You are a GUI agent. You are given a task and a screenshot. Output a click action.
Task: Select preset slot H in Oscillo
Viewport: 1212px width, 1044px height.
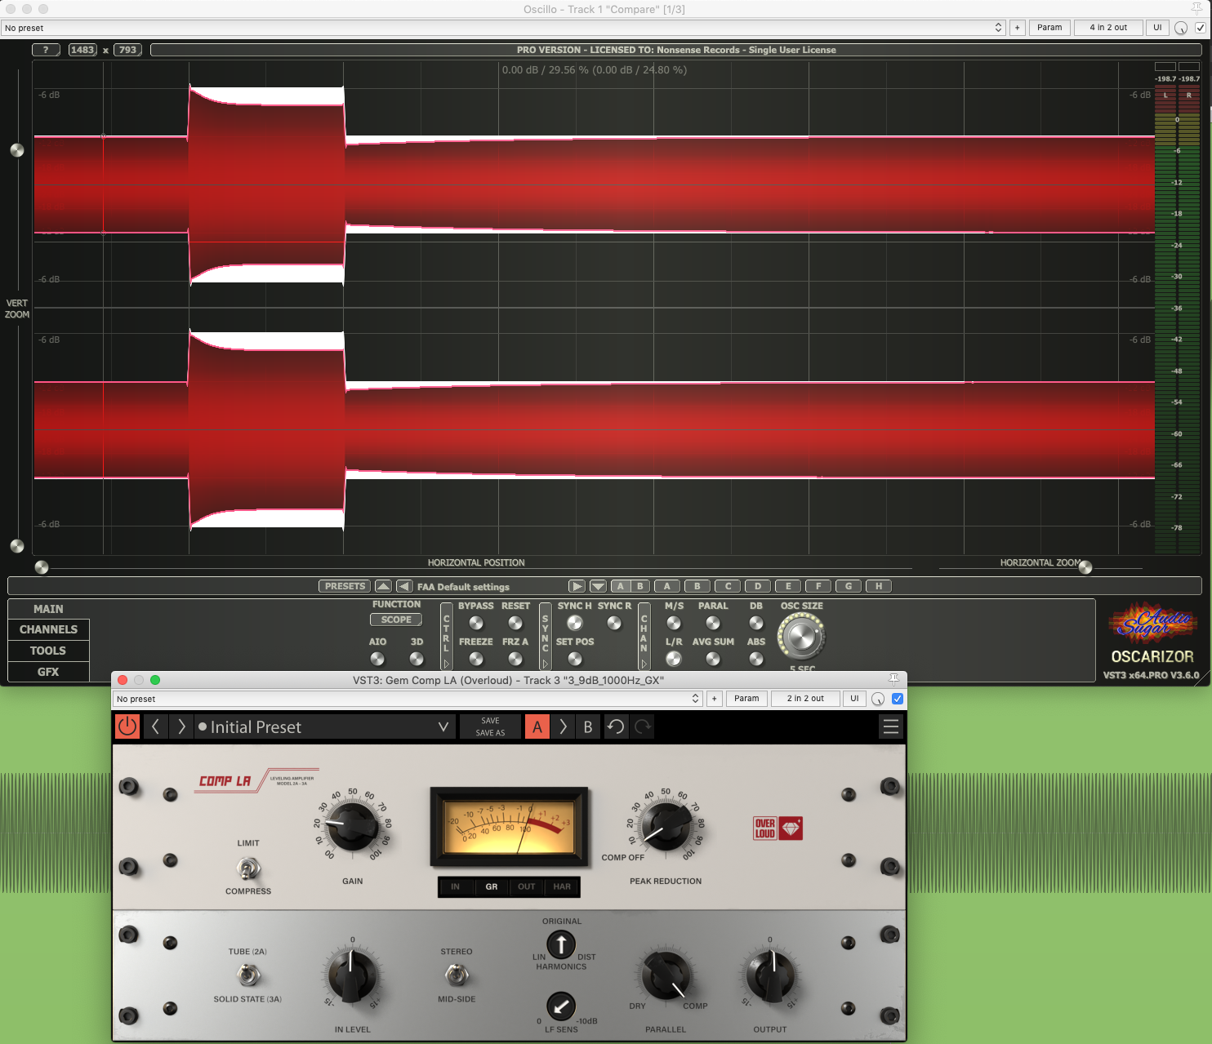click(879, 586)
